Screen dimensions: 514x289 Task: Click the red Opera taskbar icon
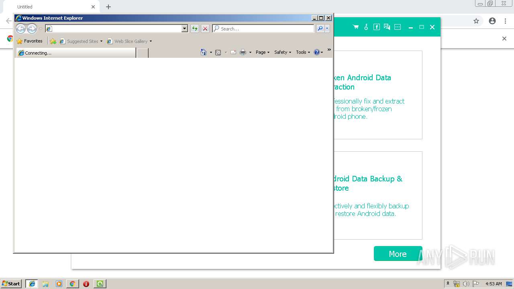[86, 283]
